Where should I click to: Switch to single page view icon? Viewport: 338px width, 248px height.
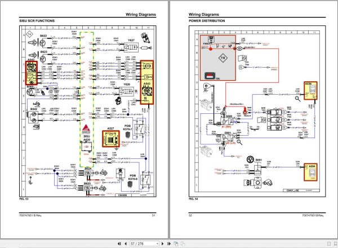(x=329, y=244)
